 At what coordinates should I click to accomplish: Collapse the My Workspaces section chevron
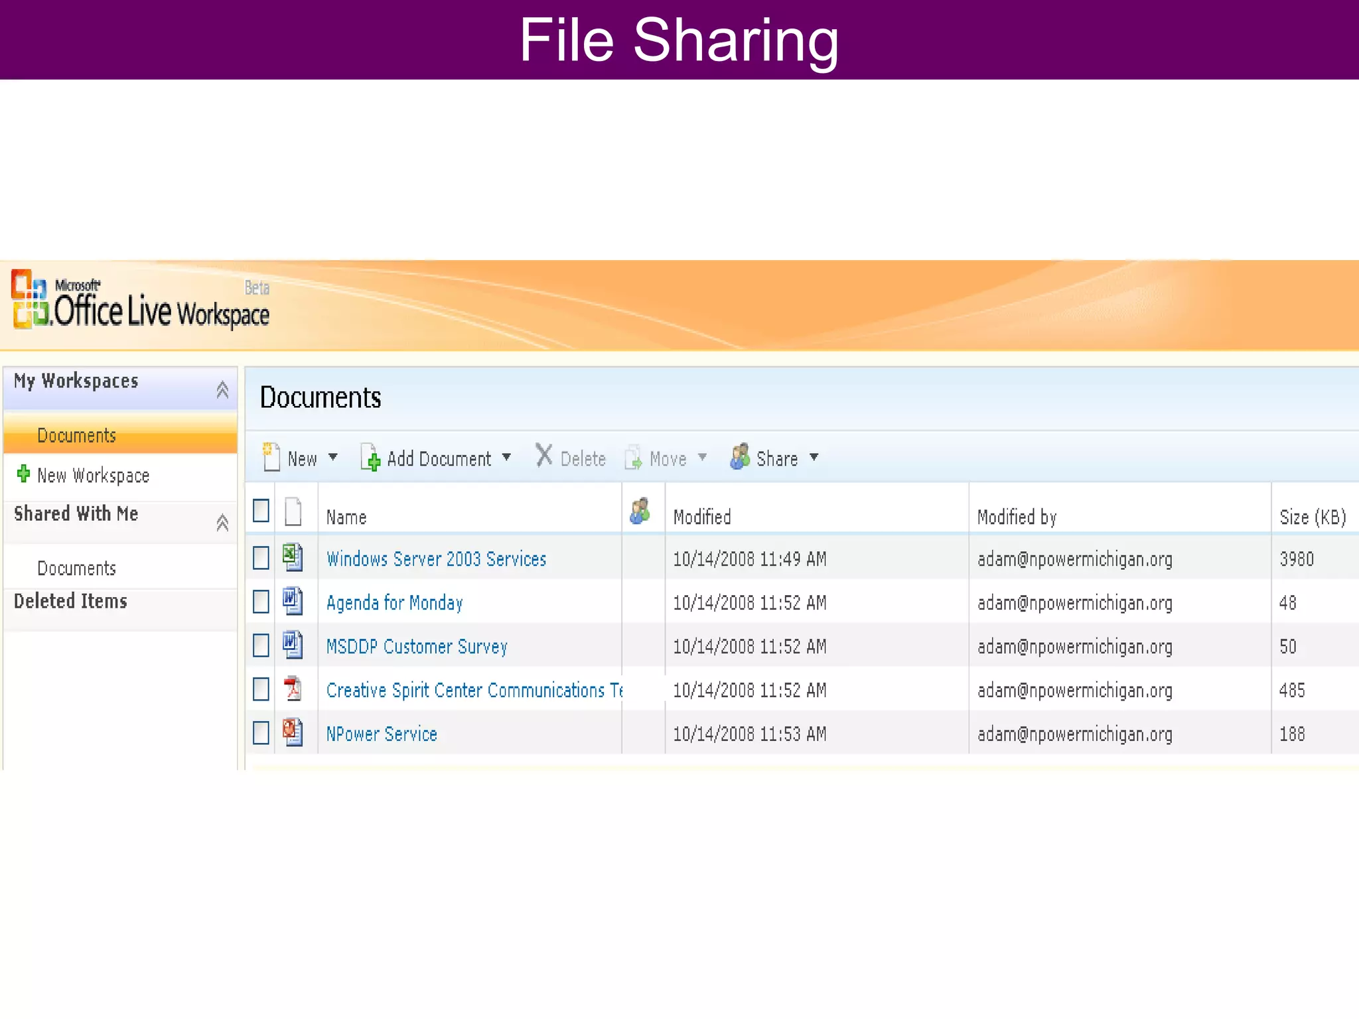tap(222, 389)
